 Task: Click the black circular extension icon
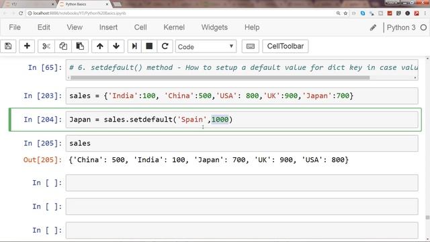(408, 13)
